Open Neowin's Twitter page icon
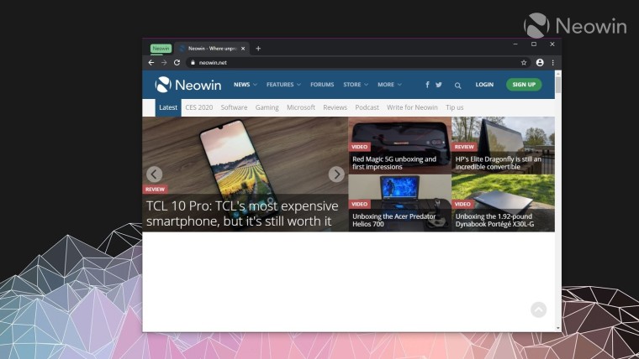Image resolution: width=639 pixels, height=359 pixels. 439,85
